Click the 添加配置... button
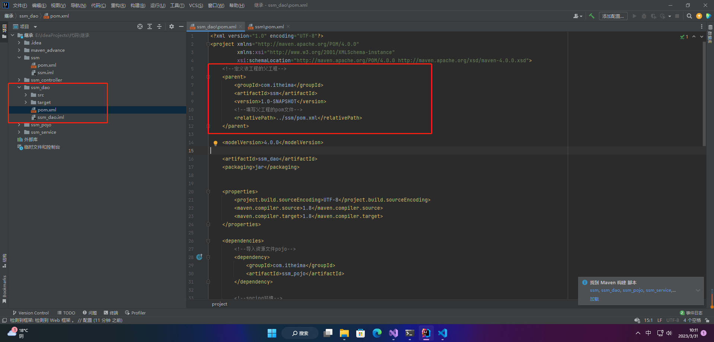 coord(613,16)
